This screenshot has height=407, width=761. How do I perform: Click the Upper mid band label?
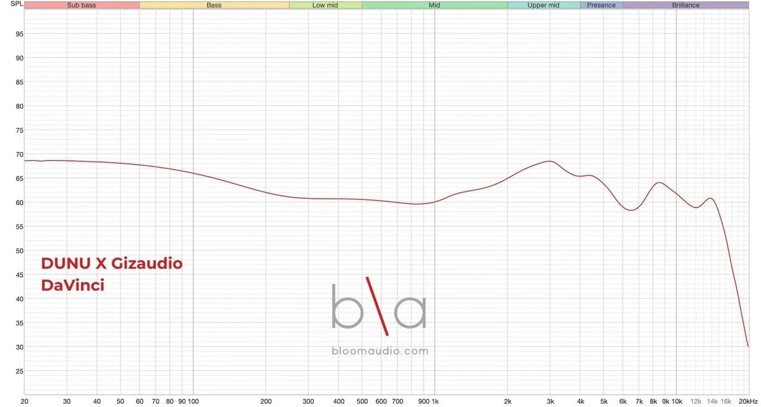543,5
